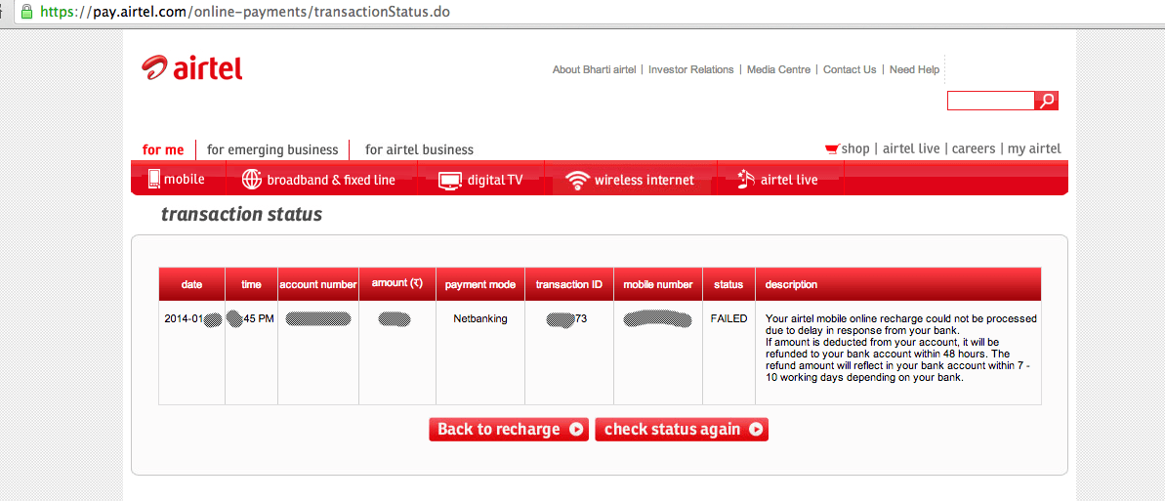Open the wireless internet section

click(x=630, y=180)
